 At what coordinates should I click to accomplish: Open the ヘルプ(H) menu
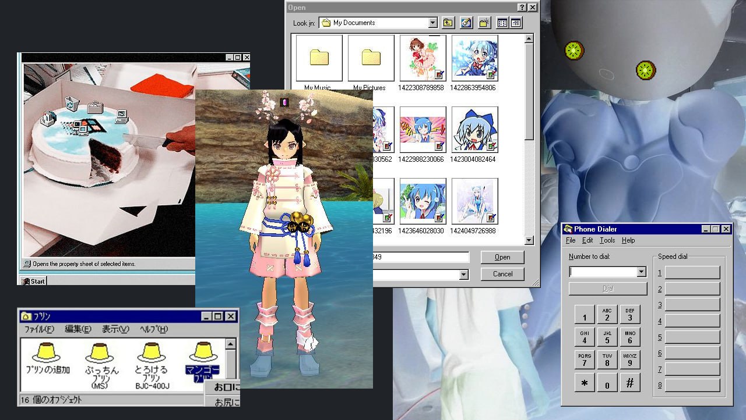pos(154,329)
